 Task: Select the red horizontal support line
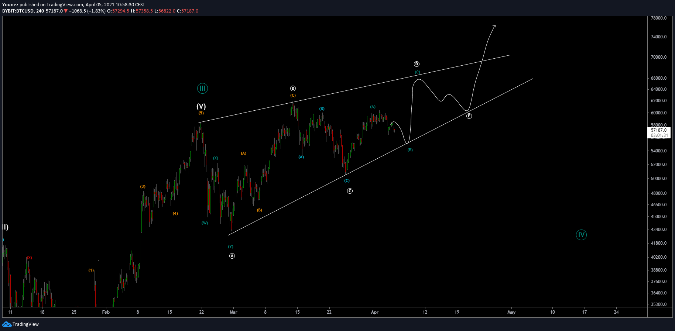(442, 268)
